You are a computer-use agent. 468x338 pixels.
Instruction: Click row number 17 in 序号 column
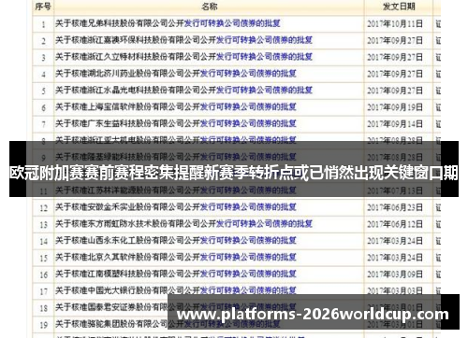[x=43, y=291]
